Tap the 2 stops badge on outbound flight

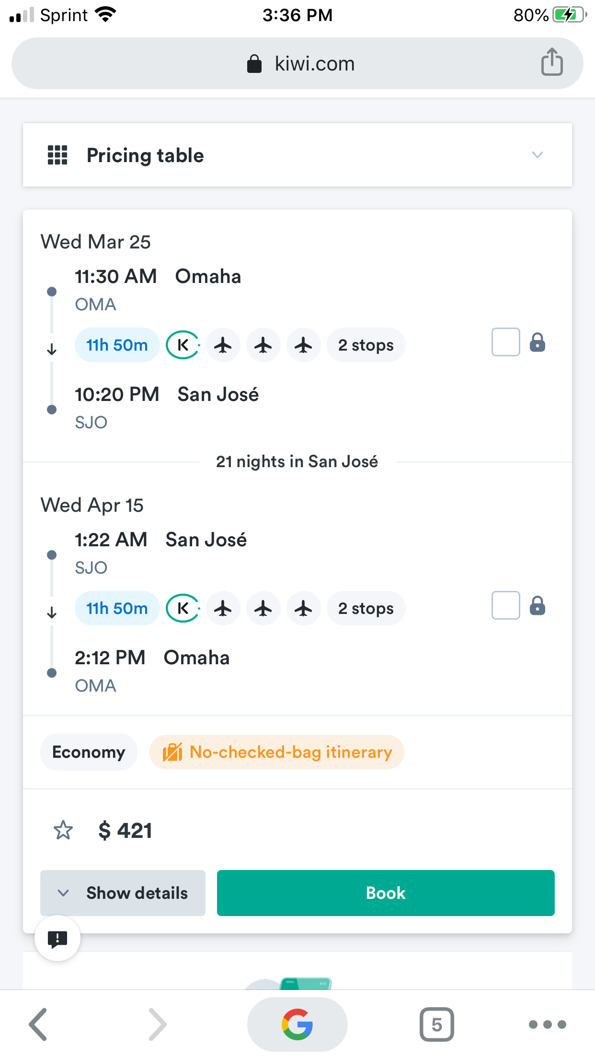click(x=366, y=345)
